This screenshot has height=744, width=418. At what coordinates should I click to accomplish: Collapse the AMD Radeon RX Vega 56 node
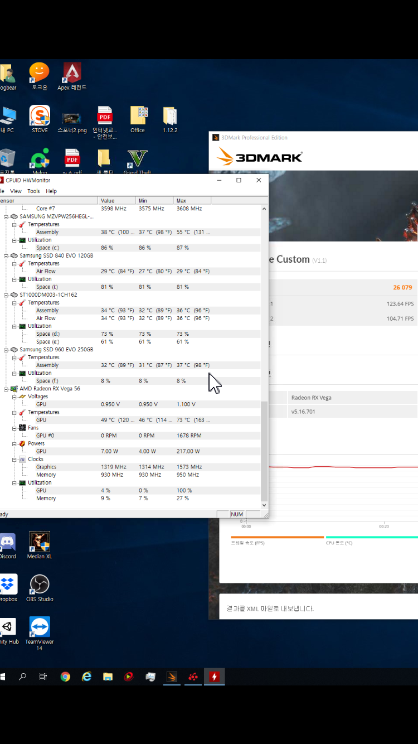(6, 388)
